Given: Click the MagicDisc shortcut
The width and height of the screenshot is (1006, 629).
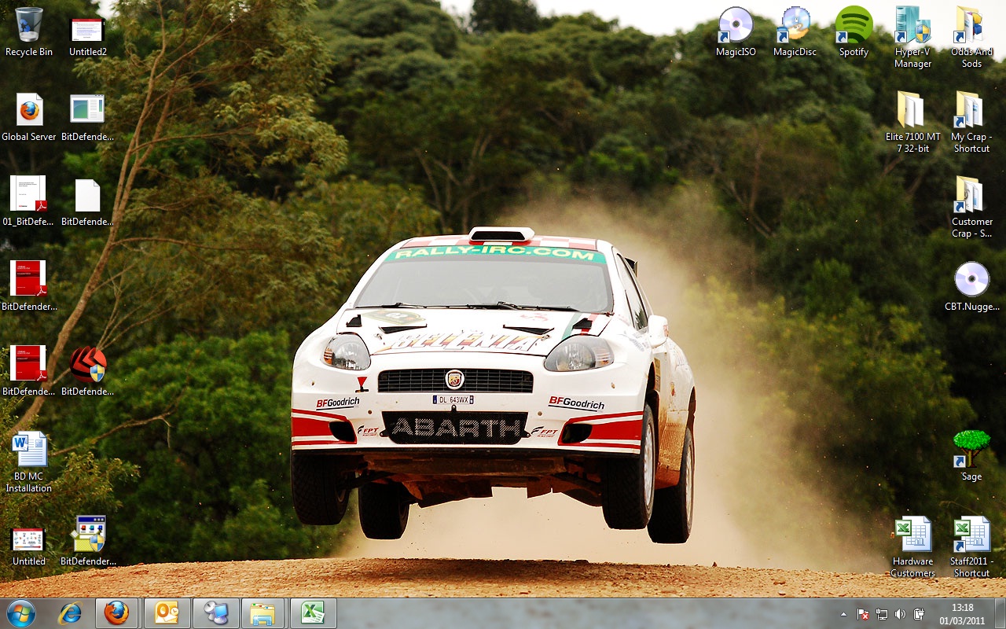Looking at the screenshot, I should pyautogui.click(x=795, y=32).
